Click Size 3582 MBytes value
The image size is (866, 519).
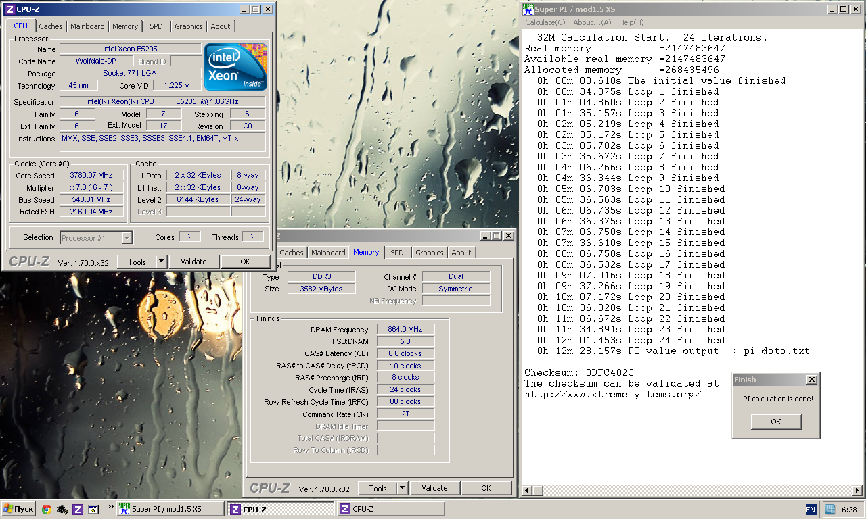coord(321,289)
